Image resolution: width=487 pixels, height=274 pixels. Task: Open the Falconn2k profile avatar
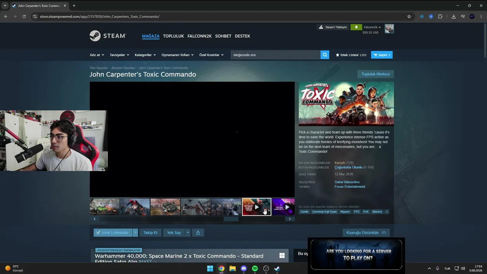pos(389,29)
